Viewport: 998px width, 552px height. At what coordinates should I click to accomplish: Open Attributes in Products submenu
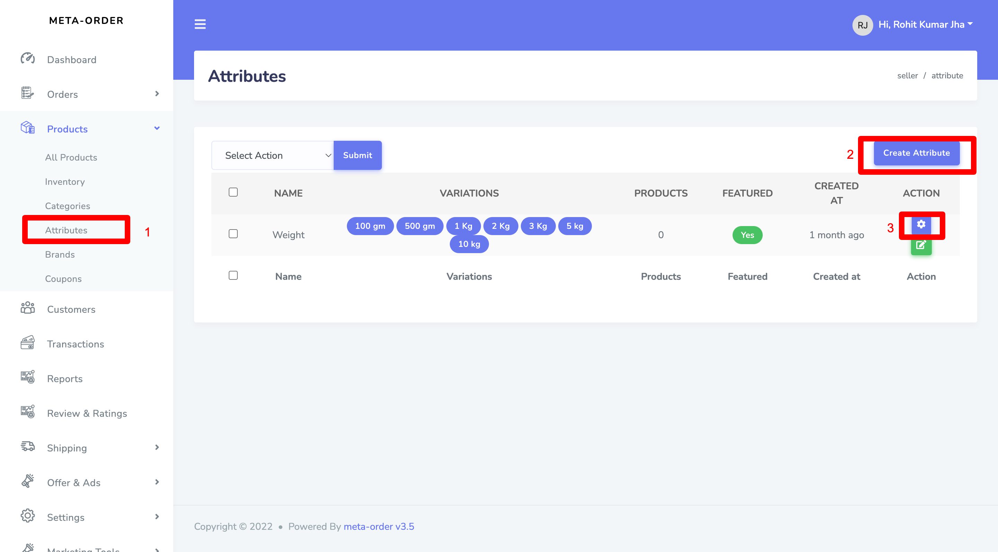(66, 230)
